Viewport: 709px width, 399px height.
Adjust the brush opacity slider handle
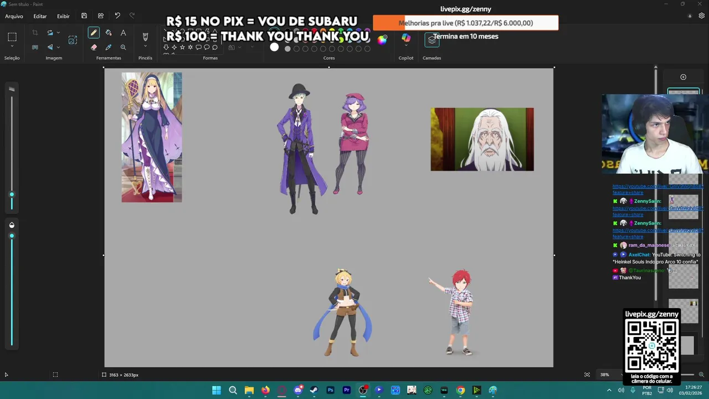tap(12, 236)
